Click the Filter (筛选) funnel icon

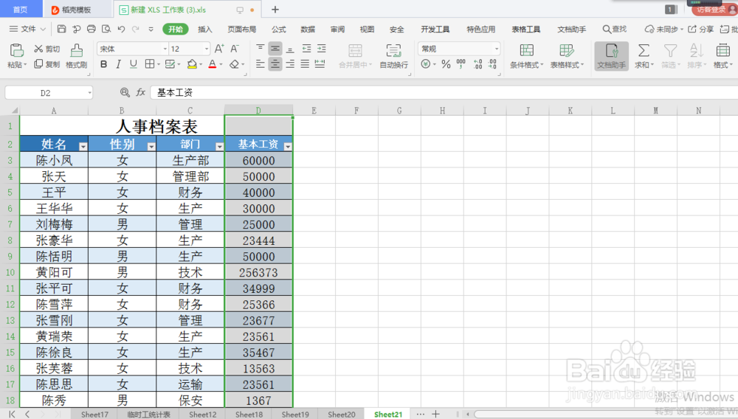tap(670, 50)
